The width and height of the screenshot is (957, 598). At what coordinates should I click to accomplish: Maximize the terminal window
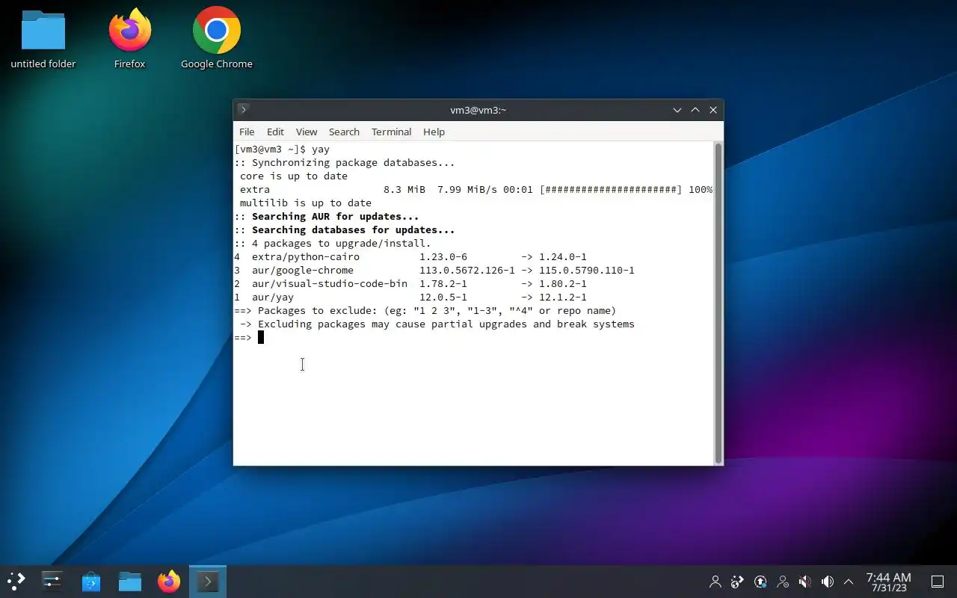(695, 110)
